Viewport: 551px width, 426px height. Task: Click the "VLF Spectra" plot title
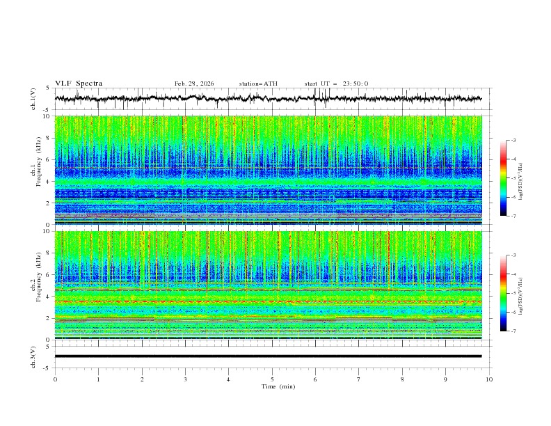point(79,84)
